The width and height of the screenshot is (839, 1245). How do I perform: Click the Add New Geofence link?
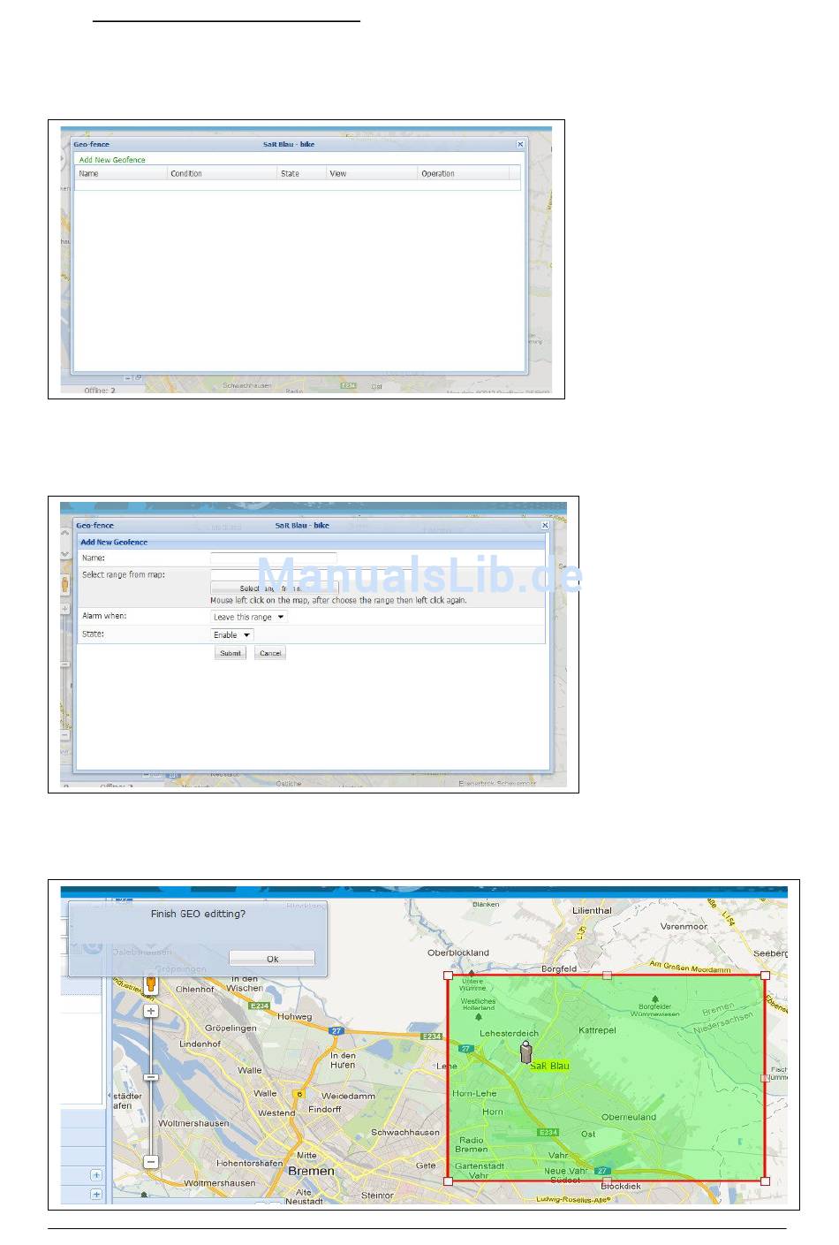tap(112, 160)
